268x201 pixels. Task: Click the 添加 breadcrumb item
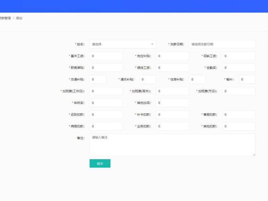(x=19, y=18)
